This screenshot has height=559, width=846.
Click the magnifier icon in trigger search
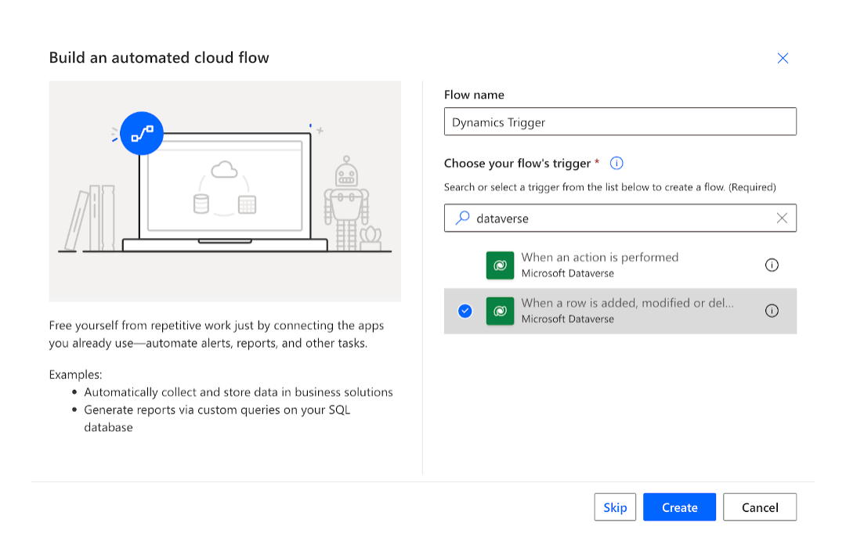[x=463, y=218]
